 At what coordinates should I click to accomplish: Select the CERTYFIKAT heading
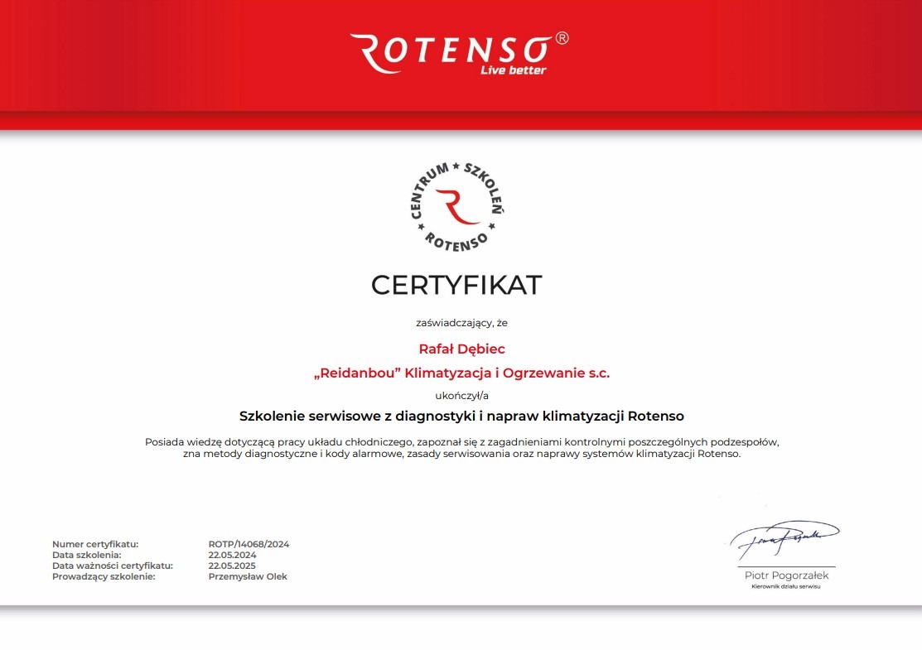tap(456, 285)
